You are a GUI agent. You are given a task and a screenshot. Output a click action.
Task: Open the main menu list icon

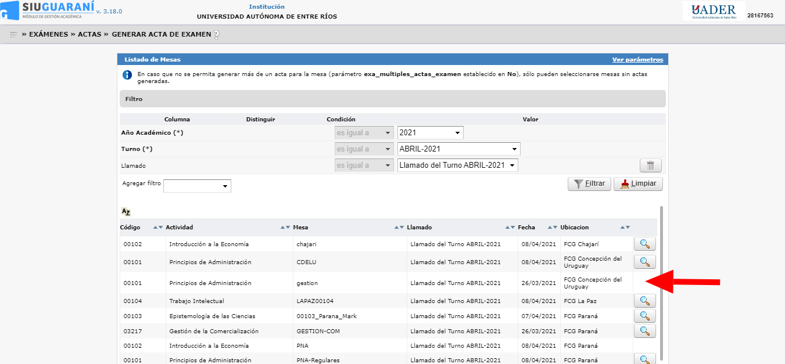click(x=13, y=34)
